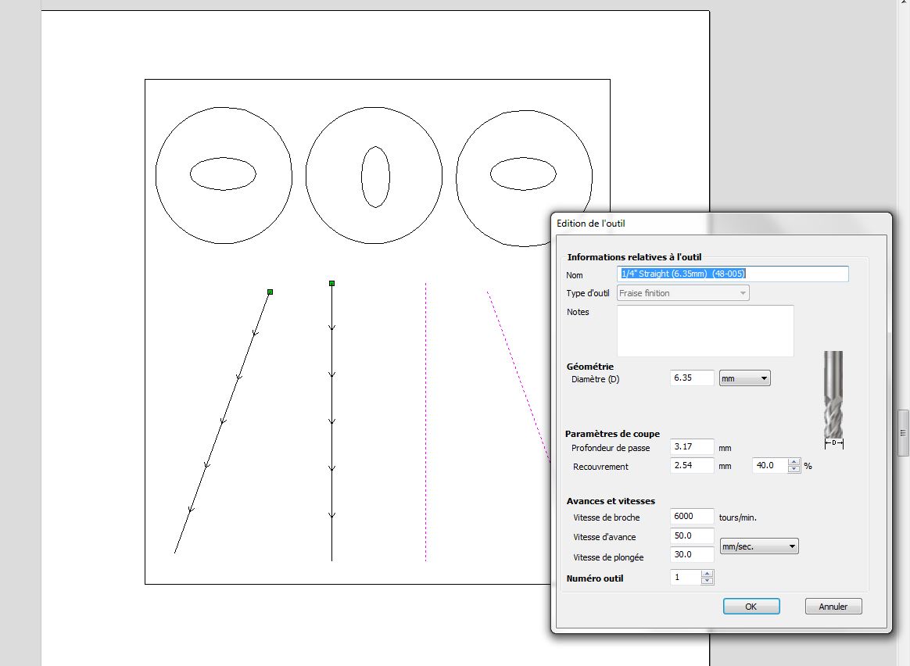Edit the Vitesse de plongée field

692,555
